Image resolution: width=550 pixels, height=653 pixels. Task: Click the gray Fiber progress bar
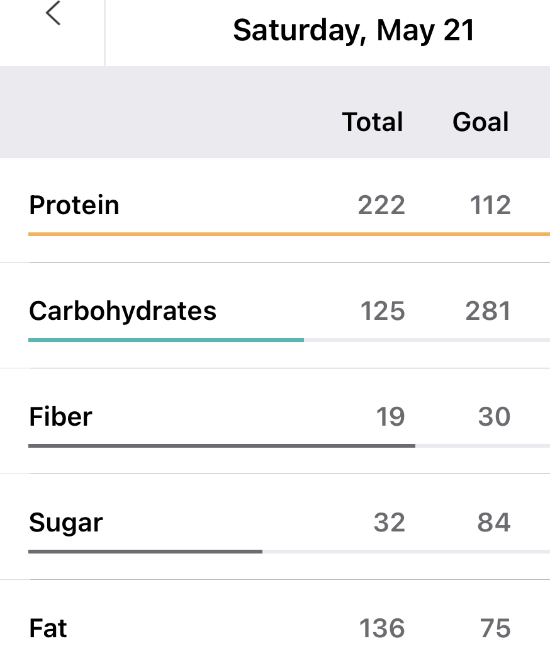tap(222, 446)
